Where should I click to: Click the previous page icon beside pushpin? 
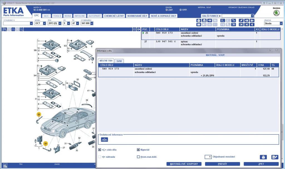point(247,21)
